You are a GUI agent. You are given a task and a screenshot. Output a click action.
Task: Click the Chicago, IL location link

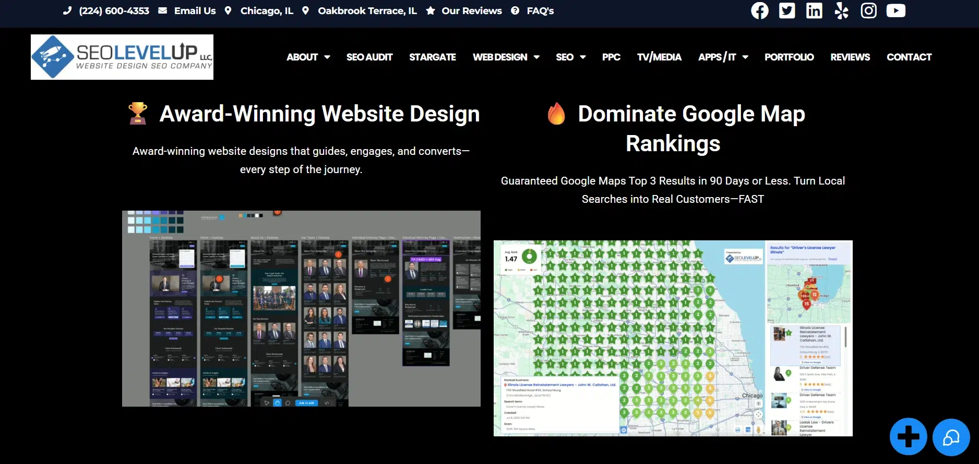pos(267,10)
